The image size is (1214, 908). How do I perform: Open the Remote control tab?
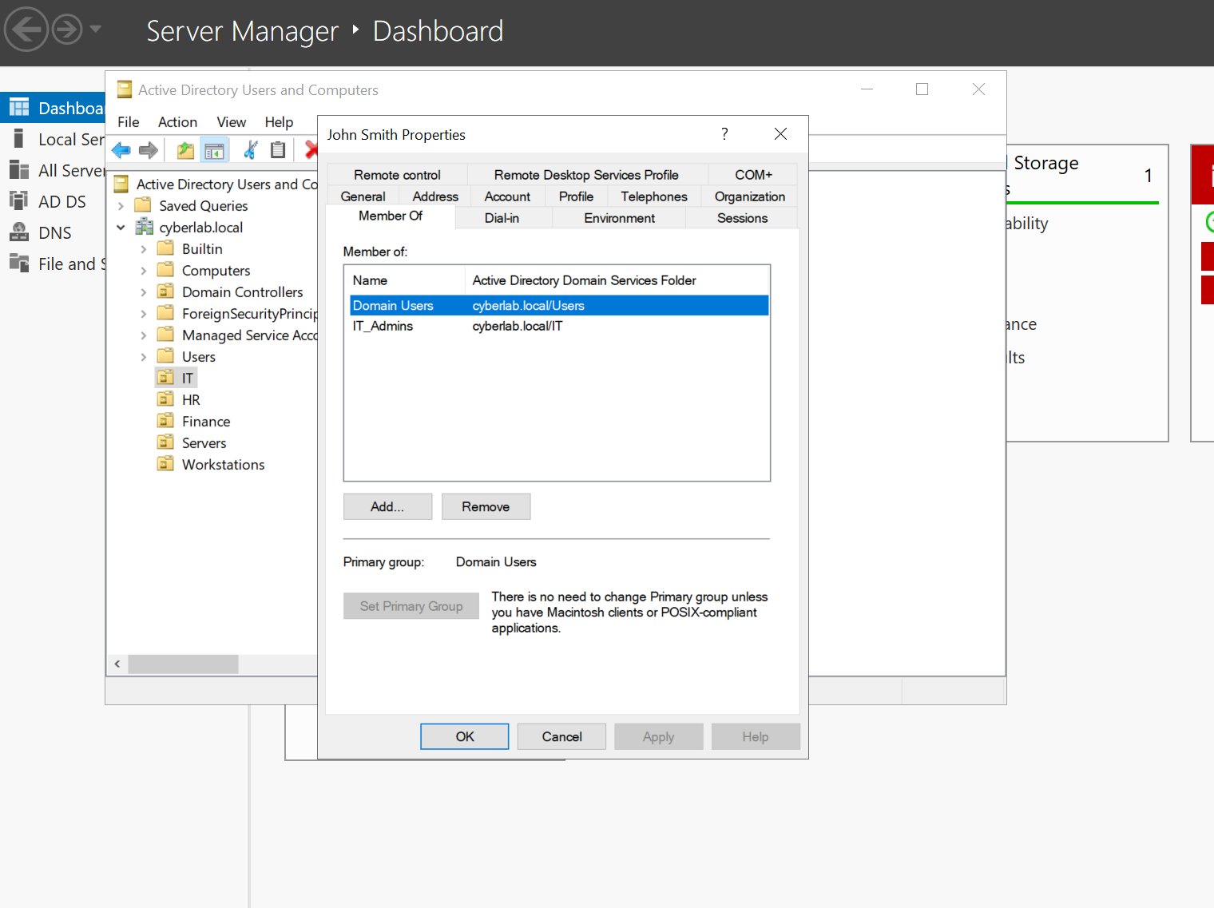click(x=397, y=175)
